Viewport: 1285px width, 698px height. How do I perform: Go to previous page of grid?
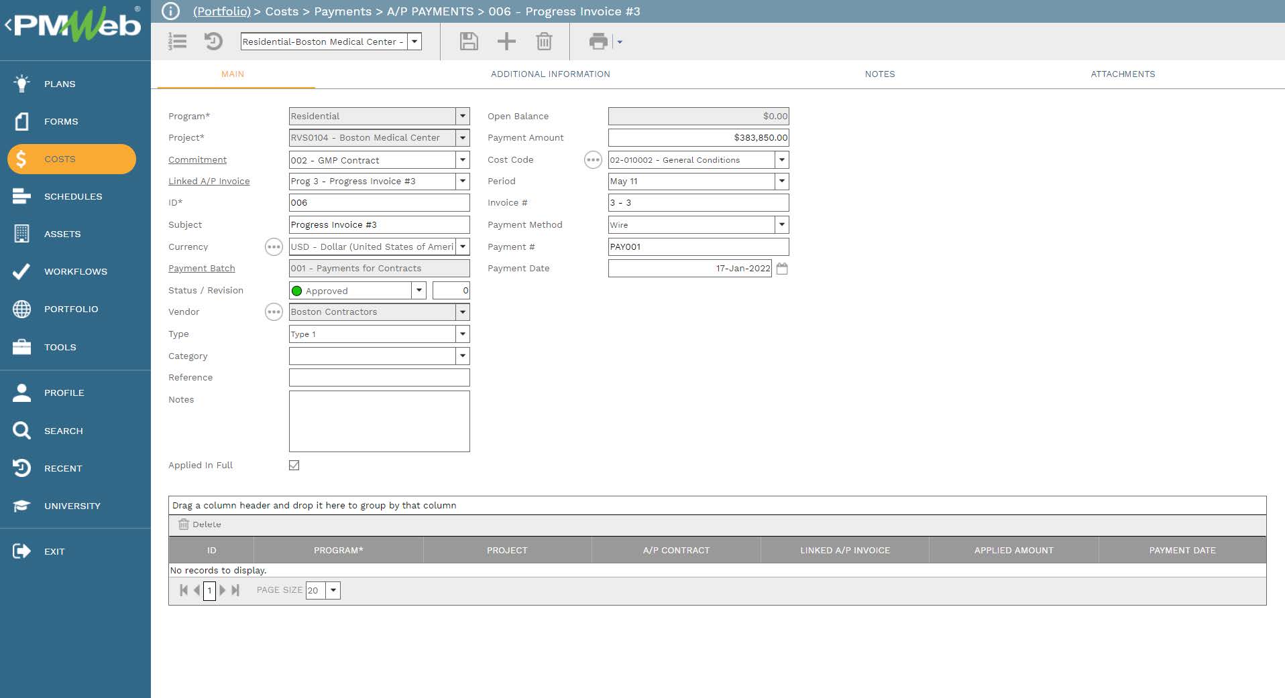point(197,590)
